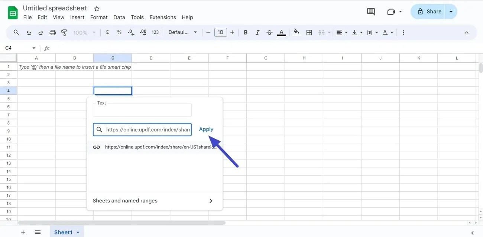Toggle italic formatting

(257, 32)
